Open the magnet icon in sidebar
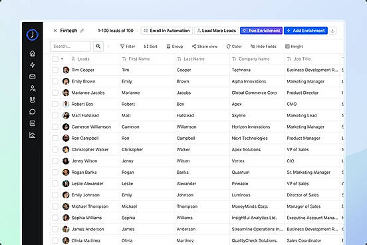 click(33, 100)
